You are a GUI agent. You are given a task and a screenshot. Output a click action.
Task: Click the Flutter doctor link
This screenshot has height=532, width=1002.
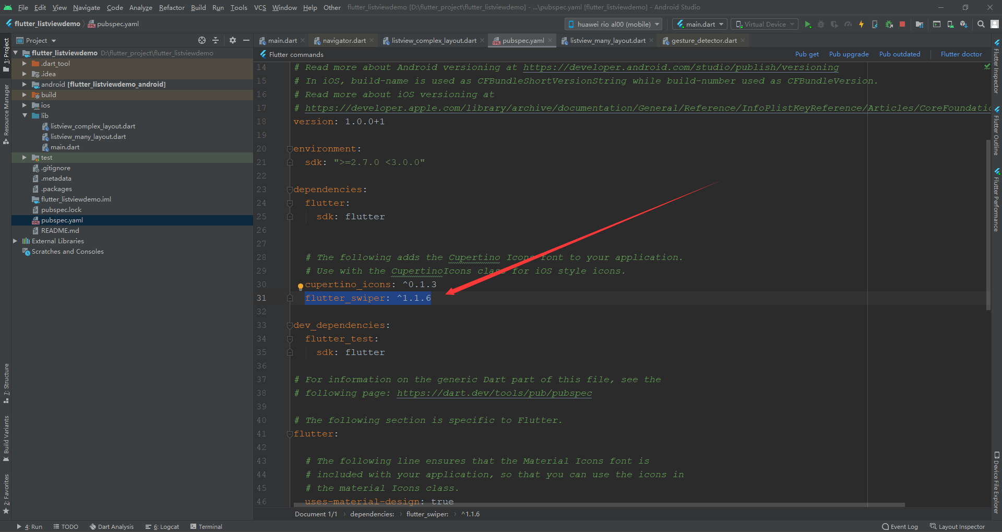tap(961, 54)
